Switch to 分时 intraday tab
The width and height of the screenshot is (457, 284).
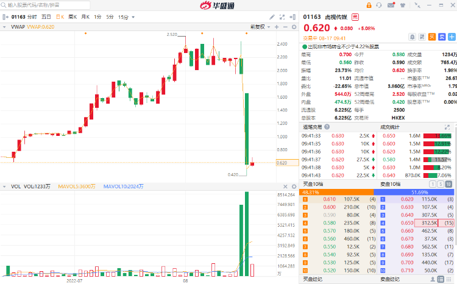coord(32,17)
